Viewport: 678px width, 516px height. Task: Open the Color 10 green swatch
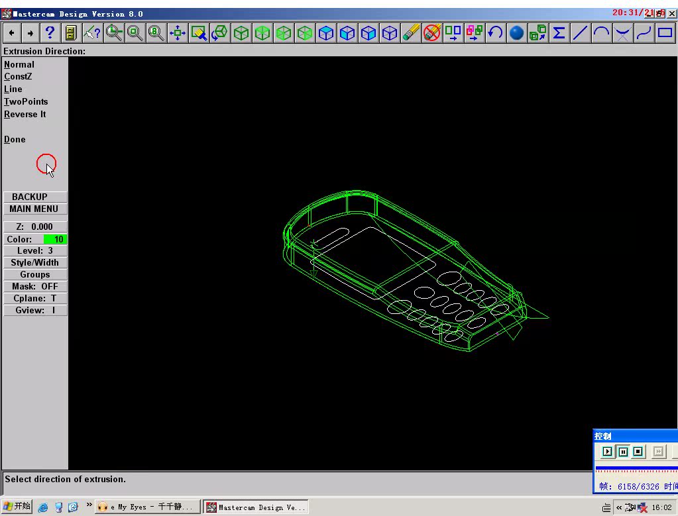coord(55,239)
